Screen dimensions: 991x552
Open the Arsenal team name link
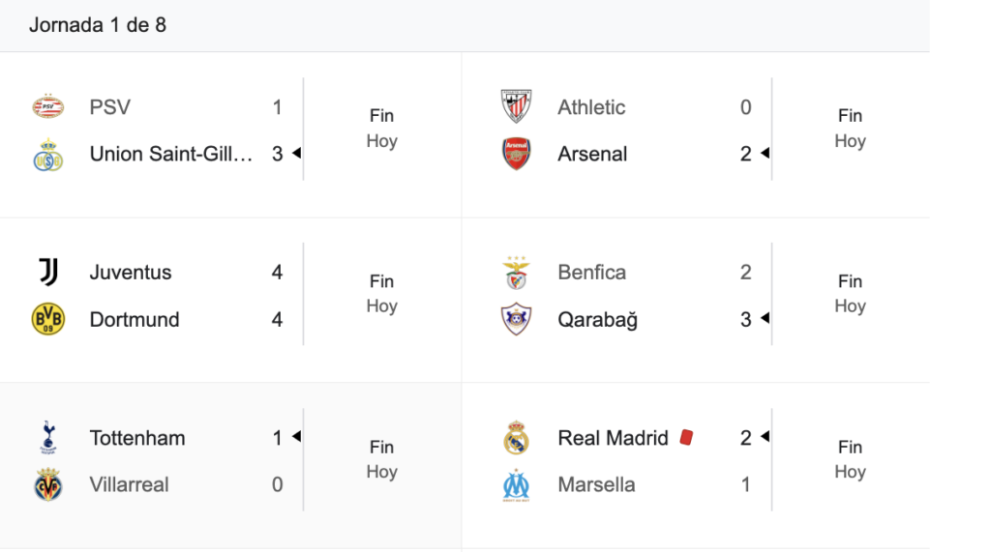click(592, 154)
